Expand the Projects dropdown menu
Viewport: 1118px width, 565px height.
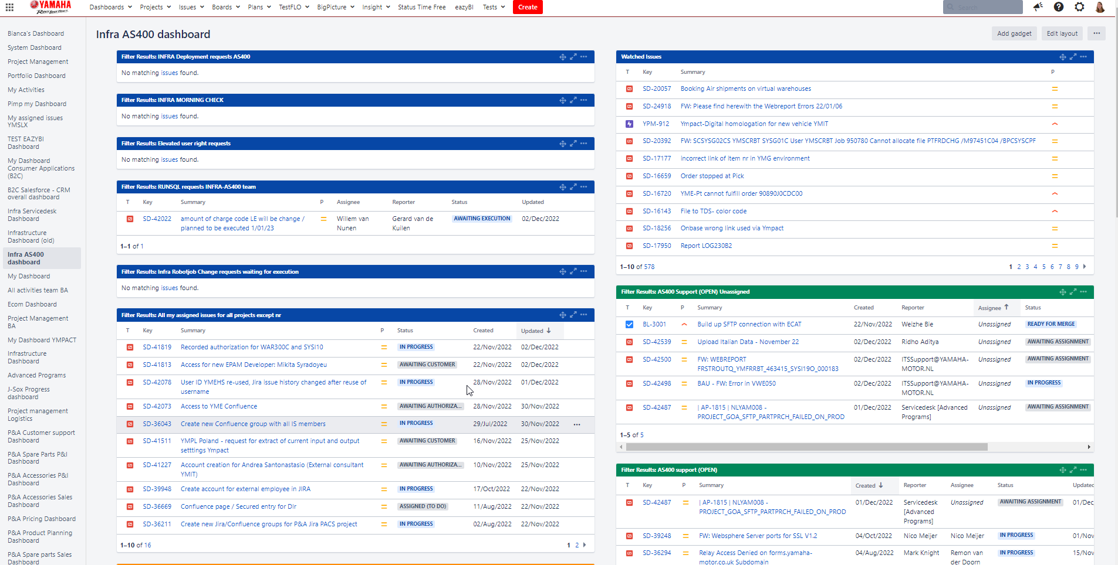[156, 7]
